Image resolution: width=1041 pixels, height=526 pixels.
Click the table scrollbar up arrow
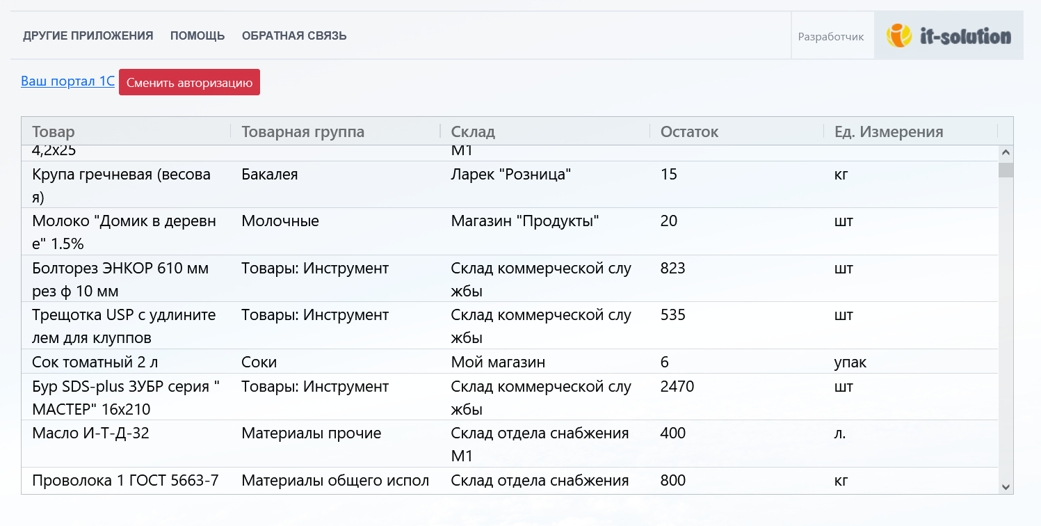pos(1006,152)
